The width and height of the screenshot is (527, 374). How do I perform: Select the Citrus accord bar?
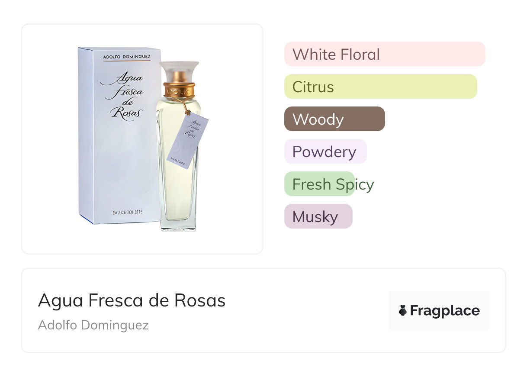(x=380, y=87)
